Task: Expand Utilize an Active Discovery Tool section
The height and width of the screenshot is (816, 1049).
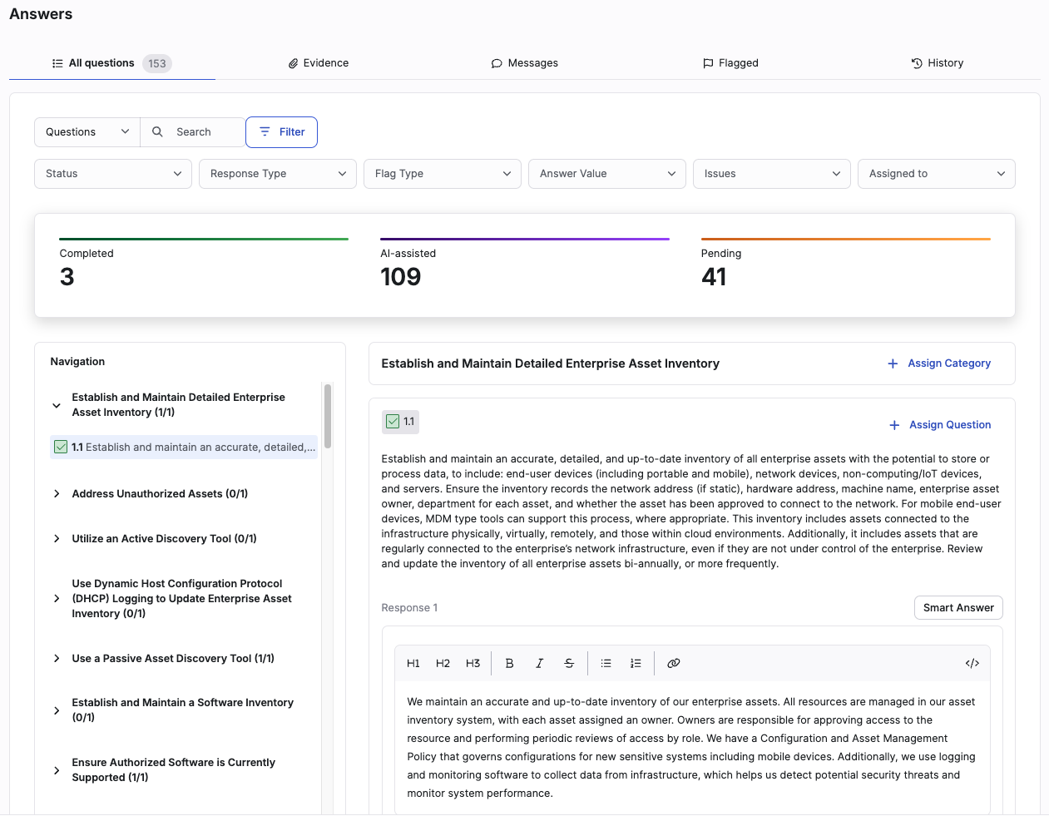Action: tap(57, 539)
